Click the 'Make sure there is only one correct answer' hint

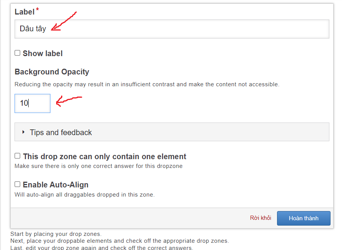(x=98, y=166)
